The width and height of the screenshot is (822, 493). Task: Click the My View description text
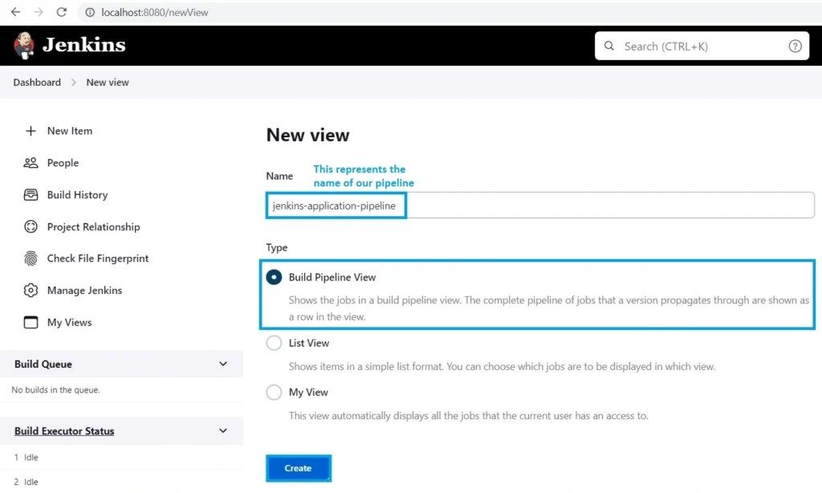click(468, 416)
